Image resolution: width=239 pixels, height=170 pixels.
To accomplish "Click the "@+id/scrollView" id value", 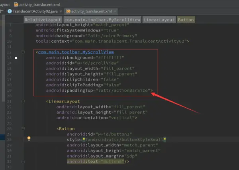I will coord(97,63).
